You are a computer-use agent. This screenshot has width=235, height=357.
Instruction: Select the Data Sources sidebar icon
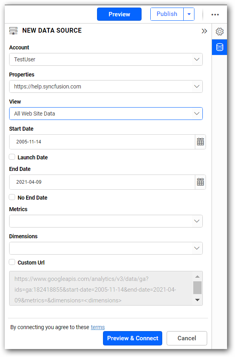pyautogui.click(x=219, y=47)
